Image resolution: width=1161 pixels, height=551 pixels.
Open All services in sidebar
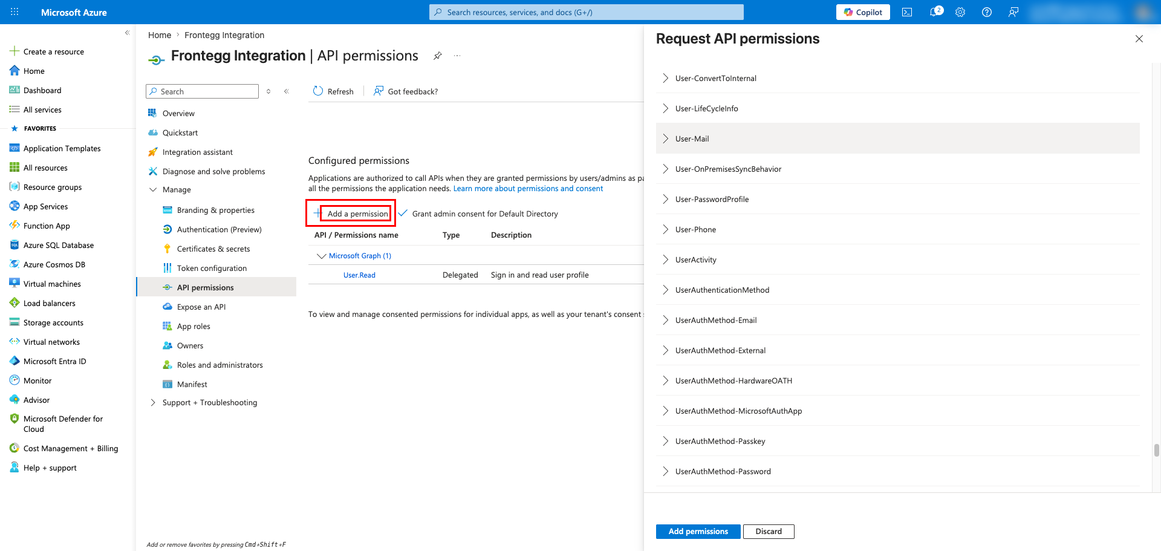coord(42,109)
